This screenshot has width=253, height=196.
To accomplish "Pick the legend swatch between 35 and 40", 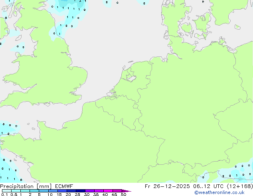I will pyautogui.click(x=99, y=191).
